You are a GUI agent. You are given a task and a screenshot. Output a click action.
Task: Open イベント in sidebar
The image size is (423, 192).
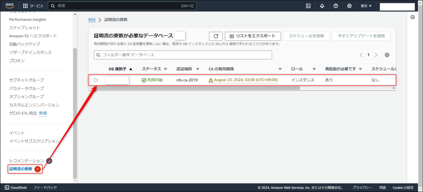(x=17, y=133)
